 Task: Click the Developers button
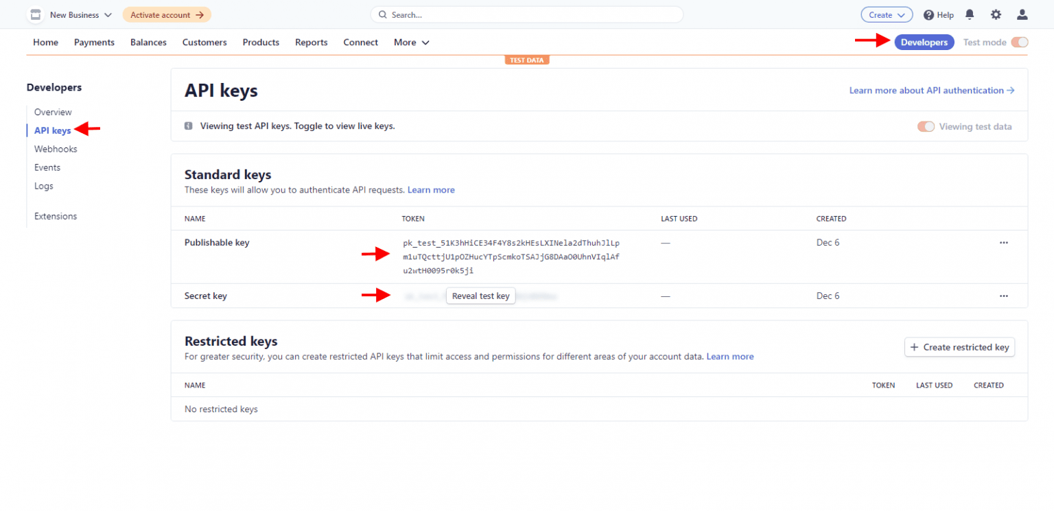tap(924, 43)
